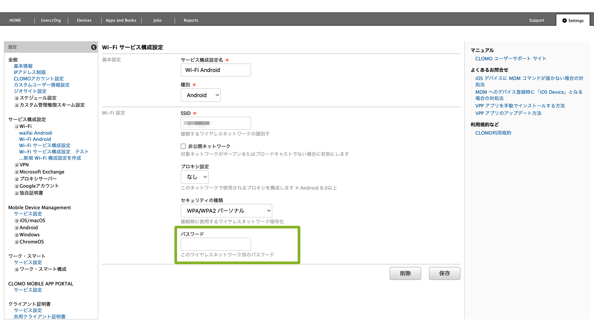
Task: Expand the VPN tree node
Action: (16, 165)
